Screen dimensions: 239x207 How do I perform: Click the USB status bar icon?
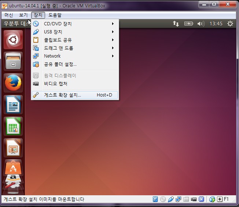point(171,199)
